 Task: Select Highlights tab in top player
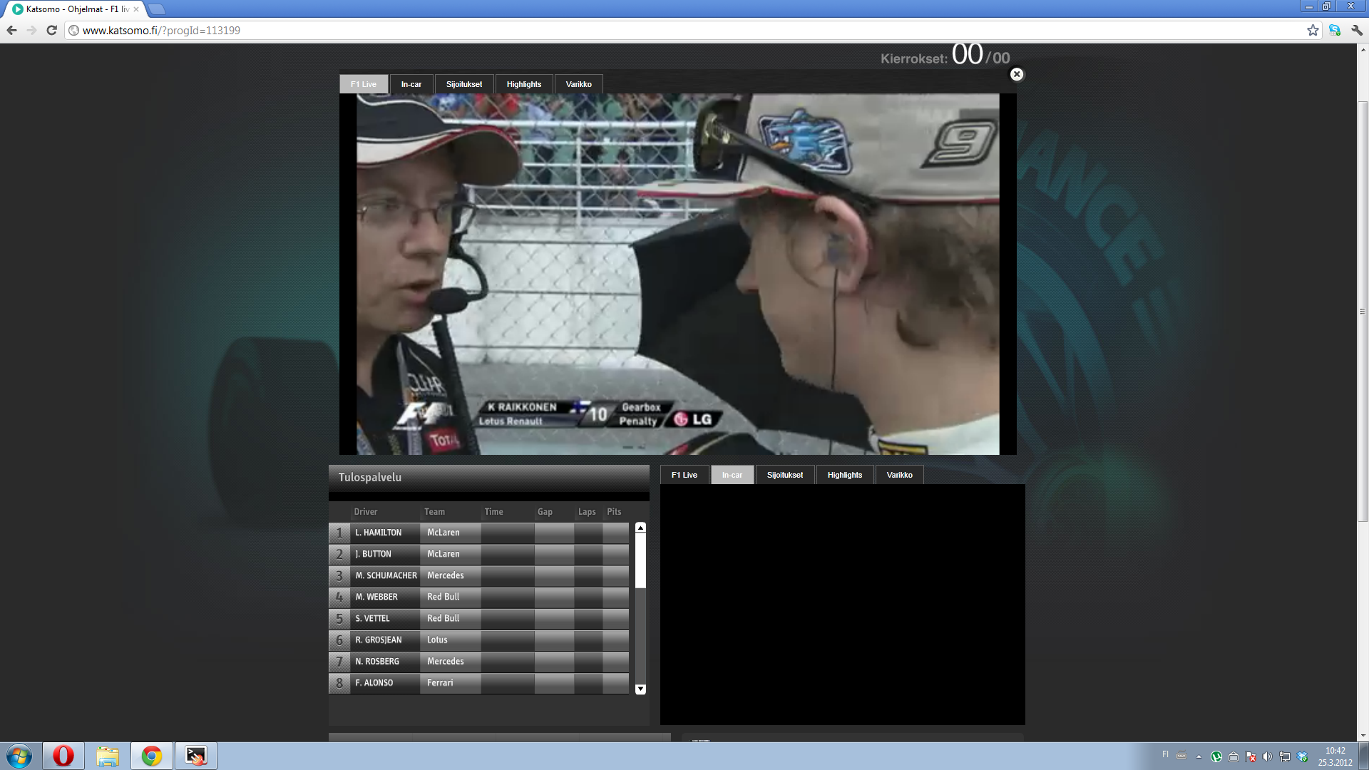coord(523,84)
